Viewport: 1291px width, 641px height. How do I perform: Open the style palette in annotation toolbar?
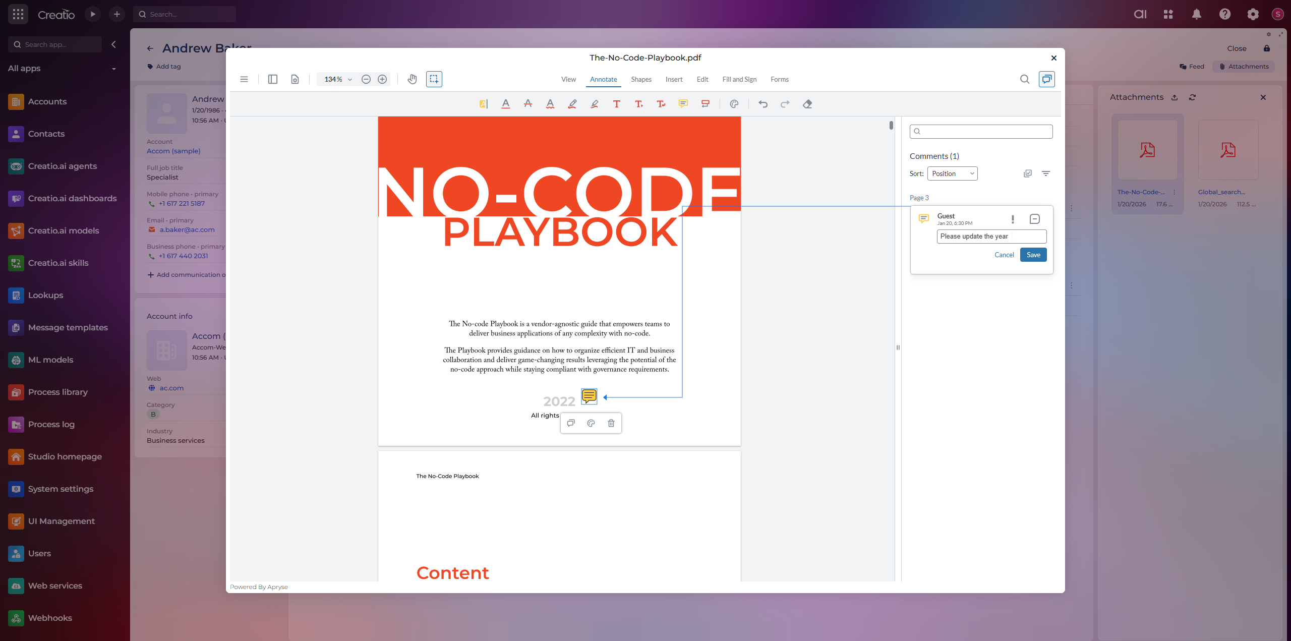tap(734, 104)
